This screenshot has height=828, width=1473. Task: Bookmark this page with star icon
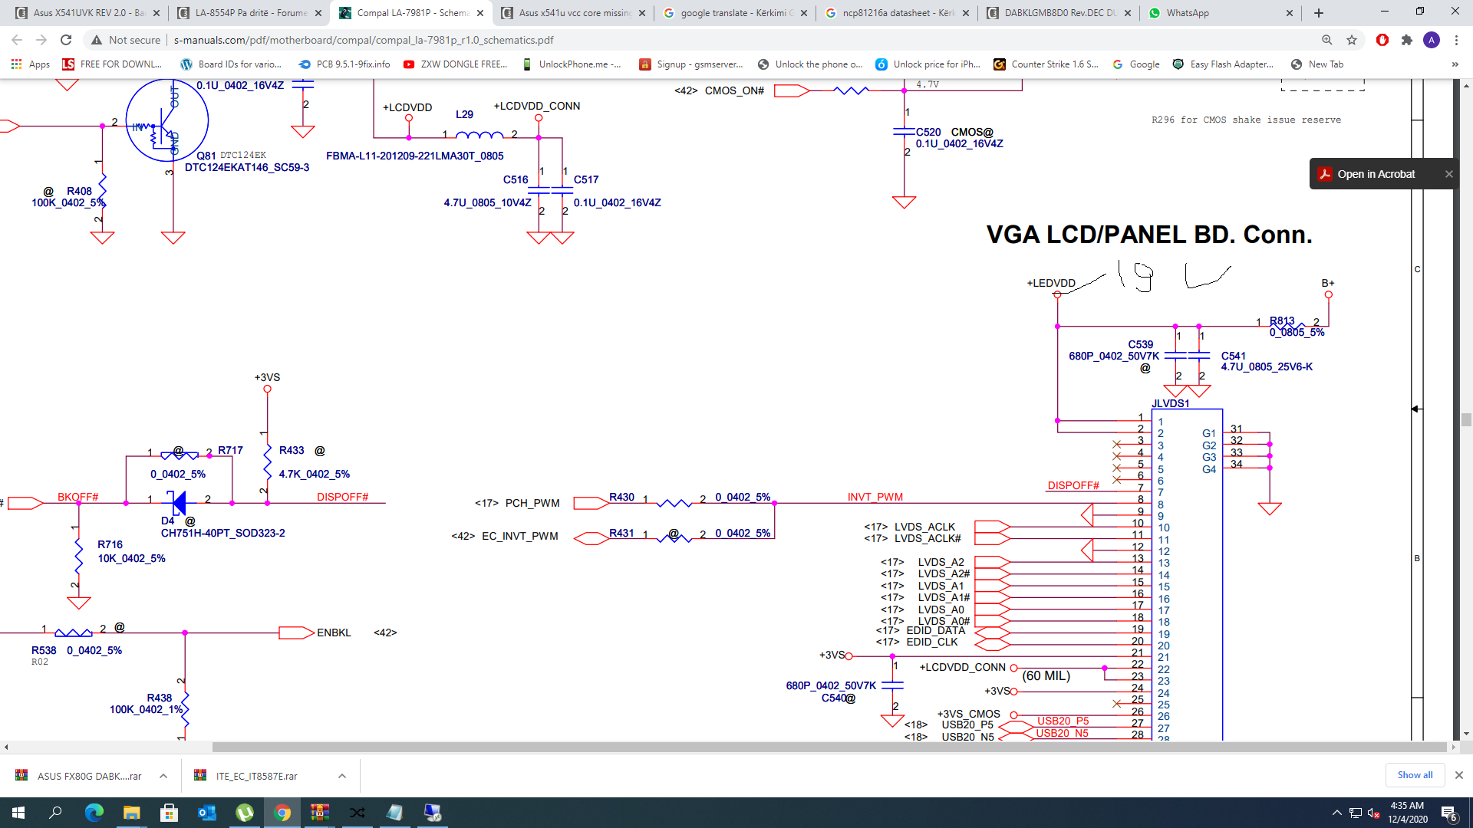point(1352,40)
